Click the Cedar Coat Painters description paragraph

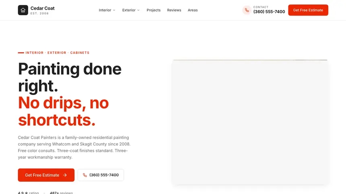click(74, 148)
